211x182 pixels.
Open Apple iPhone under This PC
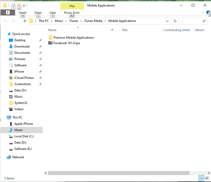pyautogui.click(x=24, y=124)
